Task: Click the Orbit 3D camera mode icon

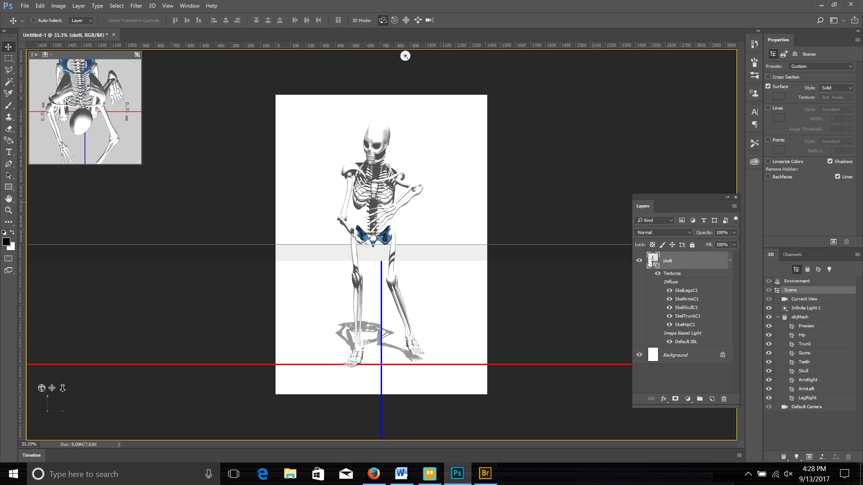Action: coord(383,20)
